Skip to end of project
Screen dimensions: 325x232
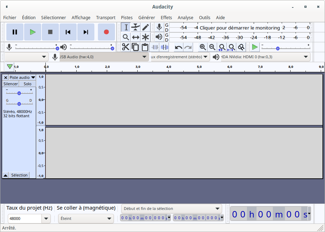click(x=86, y=32)
